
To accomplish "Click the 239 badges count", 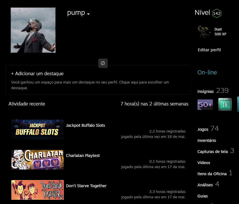I will [222, 91].
